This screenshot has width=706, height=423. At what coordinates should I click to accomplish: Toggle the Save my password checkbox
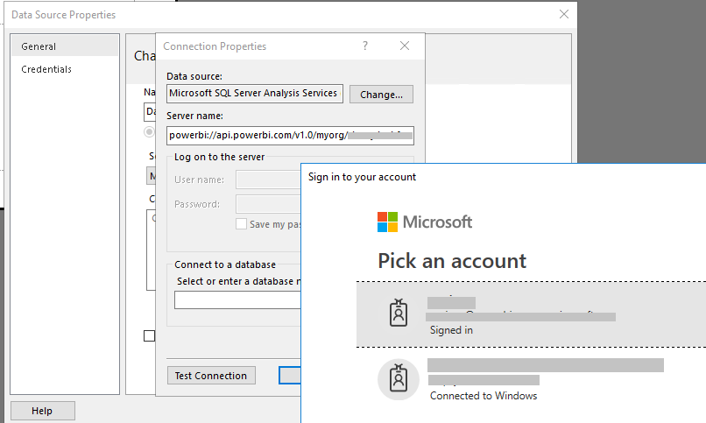pos(242,224)
